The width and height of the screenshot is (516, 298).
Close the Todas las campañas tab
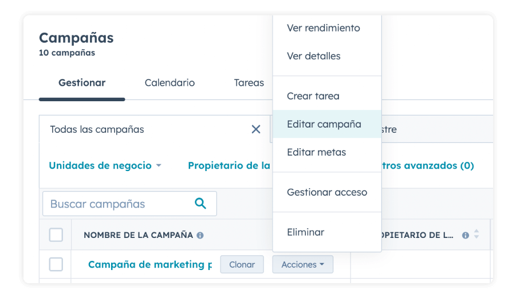(x=256, y=129)
